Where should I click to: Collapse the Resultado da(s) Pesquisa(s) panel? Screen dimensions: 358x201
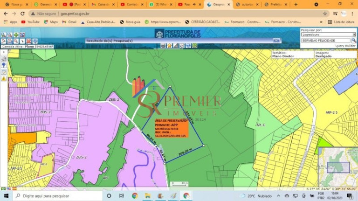point(276,41)
